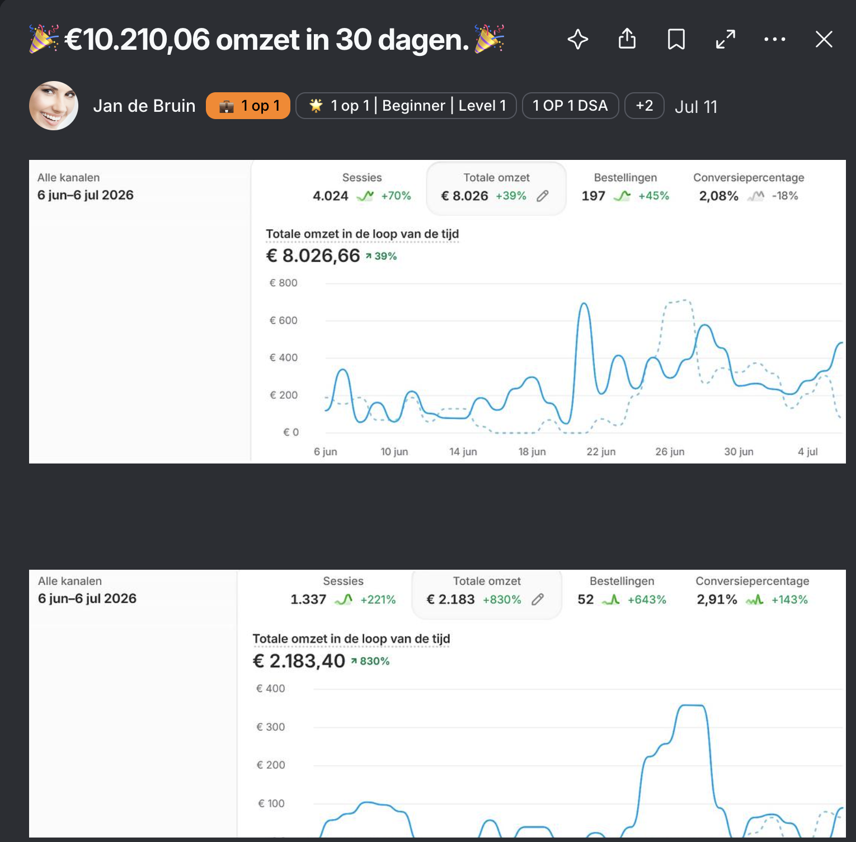Click the sparkline icon beside 197 orders

tap(622, 196)
